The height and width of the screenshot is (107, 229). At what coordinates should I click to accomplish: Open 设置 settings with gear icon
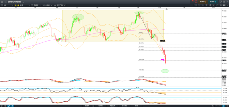click(223, 5)
